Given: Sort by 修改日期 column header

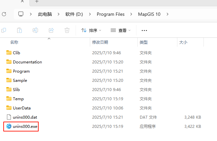Looking at the screenshot, I should (x=100, y=42).
